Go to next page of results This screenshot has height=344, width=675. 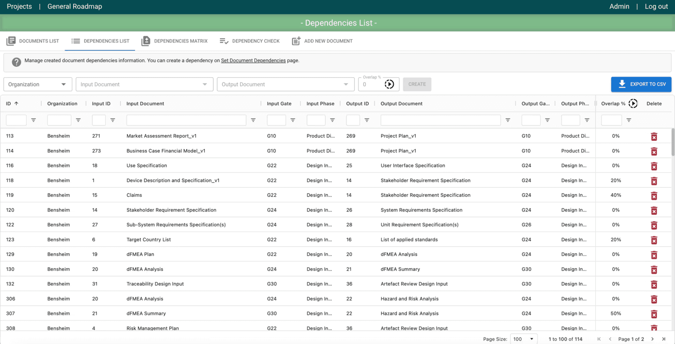652,339
